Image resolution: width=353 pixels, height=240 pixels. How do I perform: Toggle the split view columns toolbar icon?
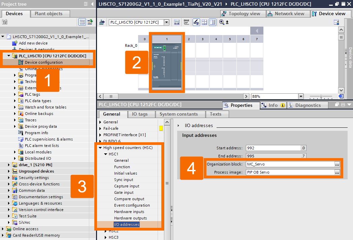coord(212,22)
